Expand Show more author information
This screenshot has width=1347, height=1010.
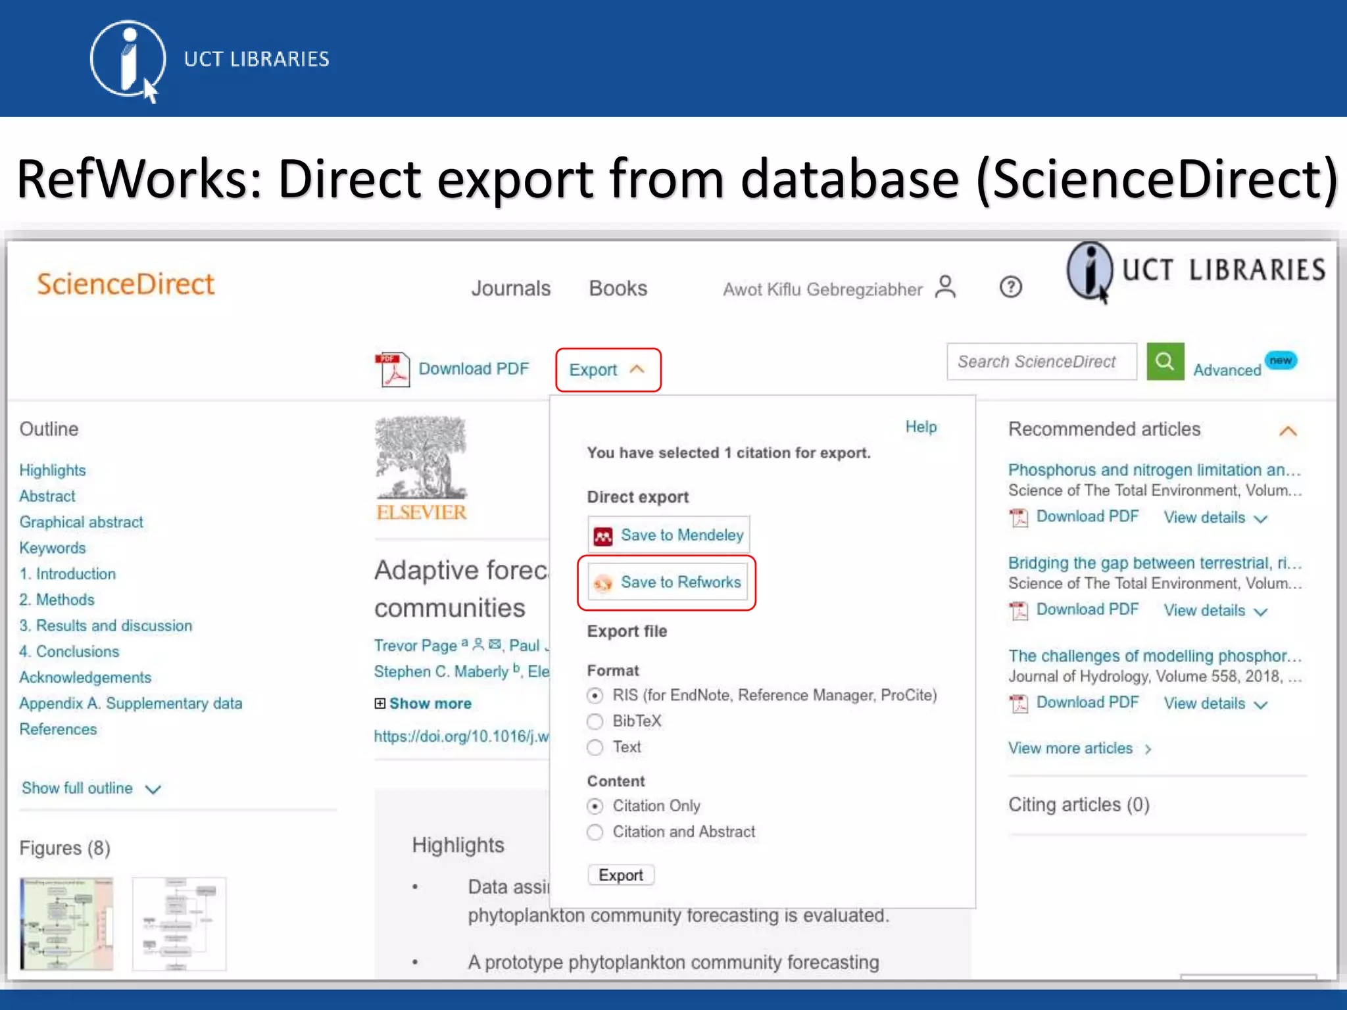tap(430, 704)
